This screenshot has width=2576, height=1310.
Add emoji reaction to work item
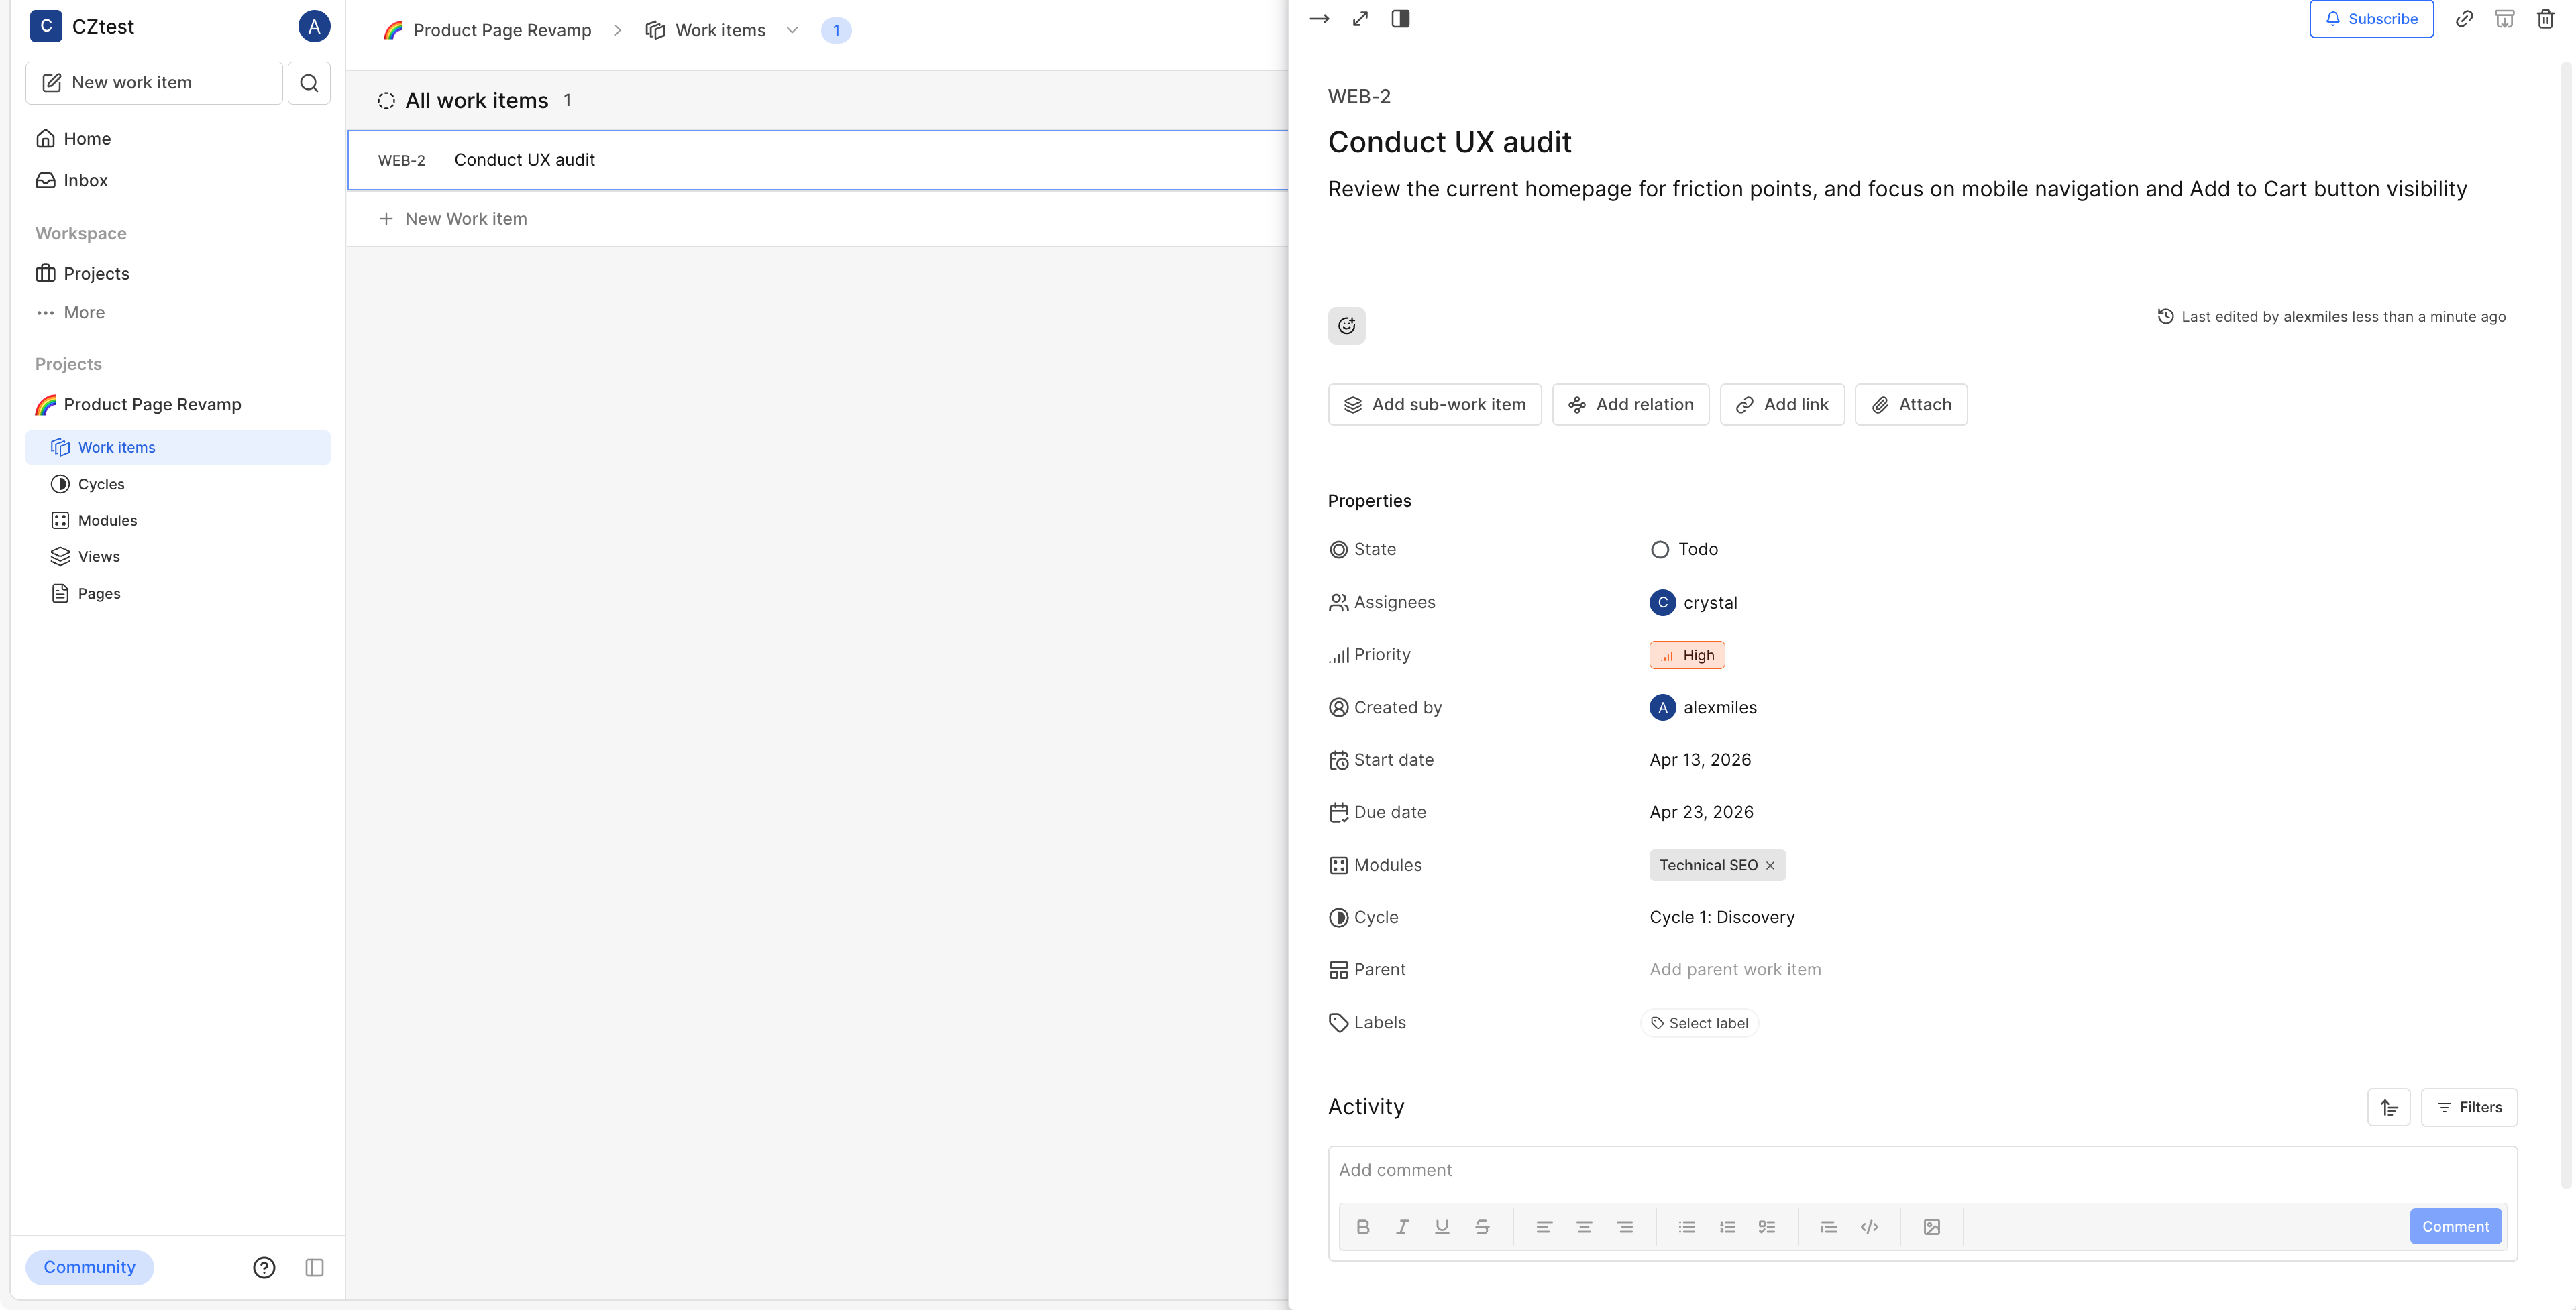(1346, 326)
